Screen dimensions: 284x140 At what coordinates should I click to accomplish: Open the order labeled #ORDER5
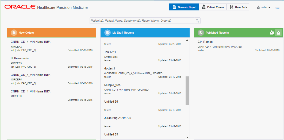click(x=52, y=79)
